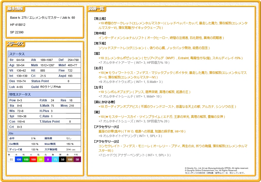This screenshot has height=182, width=261.
Task: Click the Mdef無視 150 % entry
Action: pyautogui.click(x=59, y=144)
